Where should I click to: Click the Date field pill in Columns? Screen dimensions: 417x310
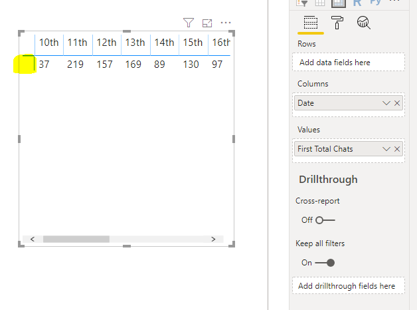pos(349,103)
